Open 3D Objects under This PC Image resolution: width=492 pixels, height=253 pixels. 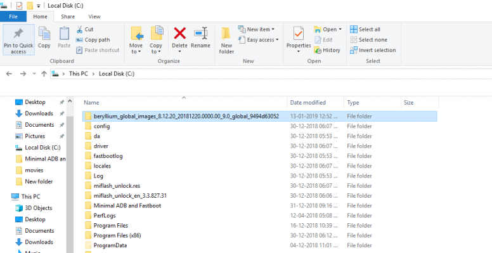click(38, 208)
